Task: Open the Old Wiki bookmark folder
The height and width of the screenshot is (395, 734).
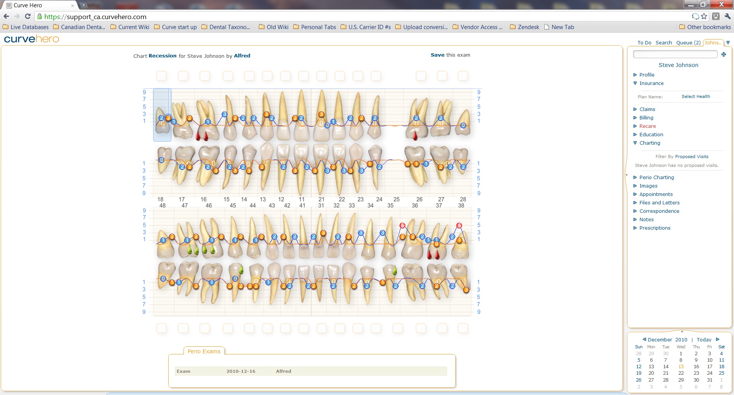Action: (x=274, y=27)
